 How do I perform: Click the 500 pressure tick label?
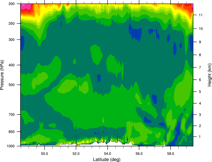pos(11,85)
